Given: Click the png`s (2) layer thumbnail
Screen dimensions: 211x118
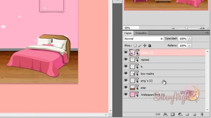Looking at the screenshot, I should pos(134,81).
